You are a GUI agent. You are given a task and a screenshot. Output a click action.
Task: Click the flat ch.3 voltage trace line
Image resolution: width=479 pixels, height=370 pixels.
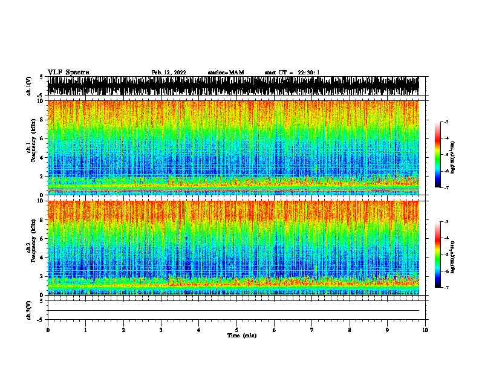point(233,311)
